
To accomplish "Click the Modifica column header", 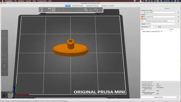I will (x=171, y=29).
